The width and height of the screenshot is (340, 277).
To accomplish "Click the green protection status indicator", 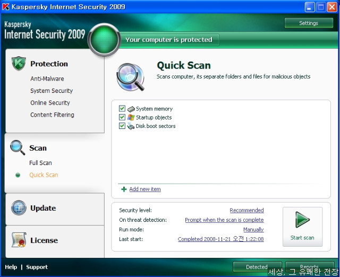I will tap(104, 39).
